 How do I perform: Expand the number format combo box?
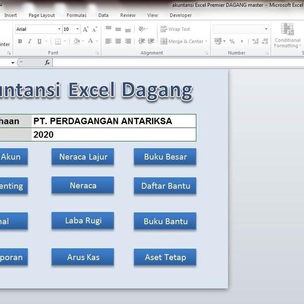[x=266, y=29]
